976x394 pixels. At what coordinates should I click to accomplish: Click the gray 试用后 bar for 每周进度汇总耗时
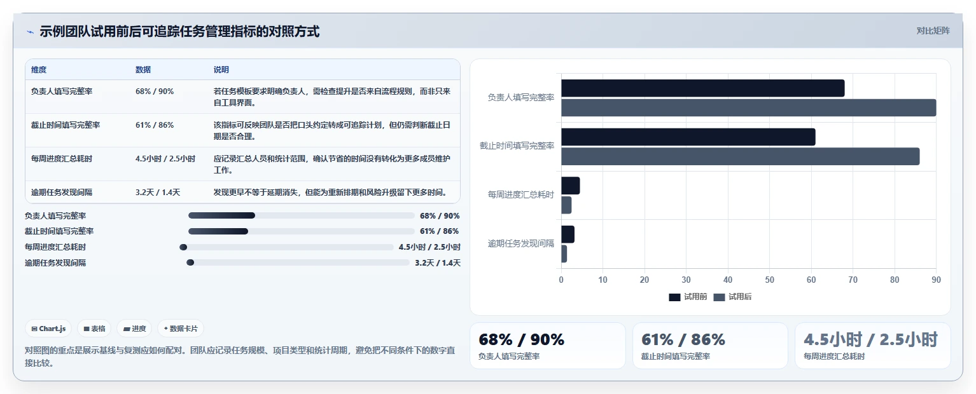[x=566, y=205]
